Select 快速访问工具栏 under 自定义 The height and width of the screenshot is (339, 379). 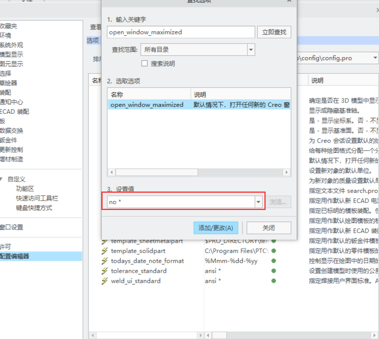[37, 198]
